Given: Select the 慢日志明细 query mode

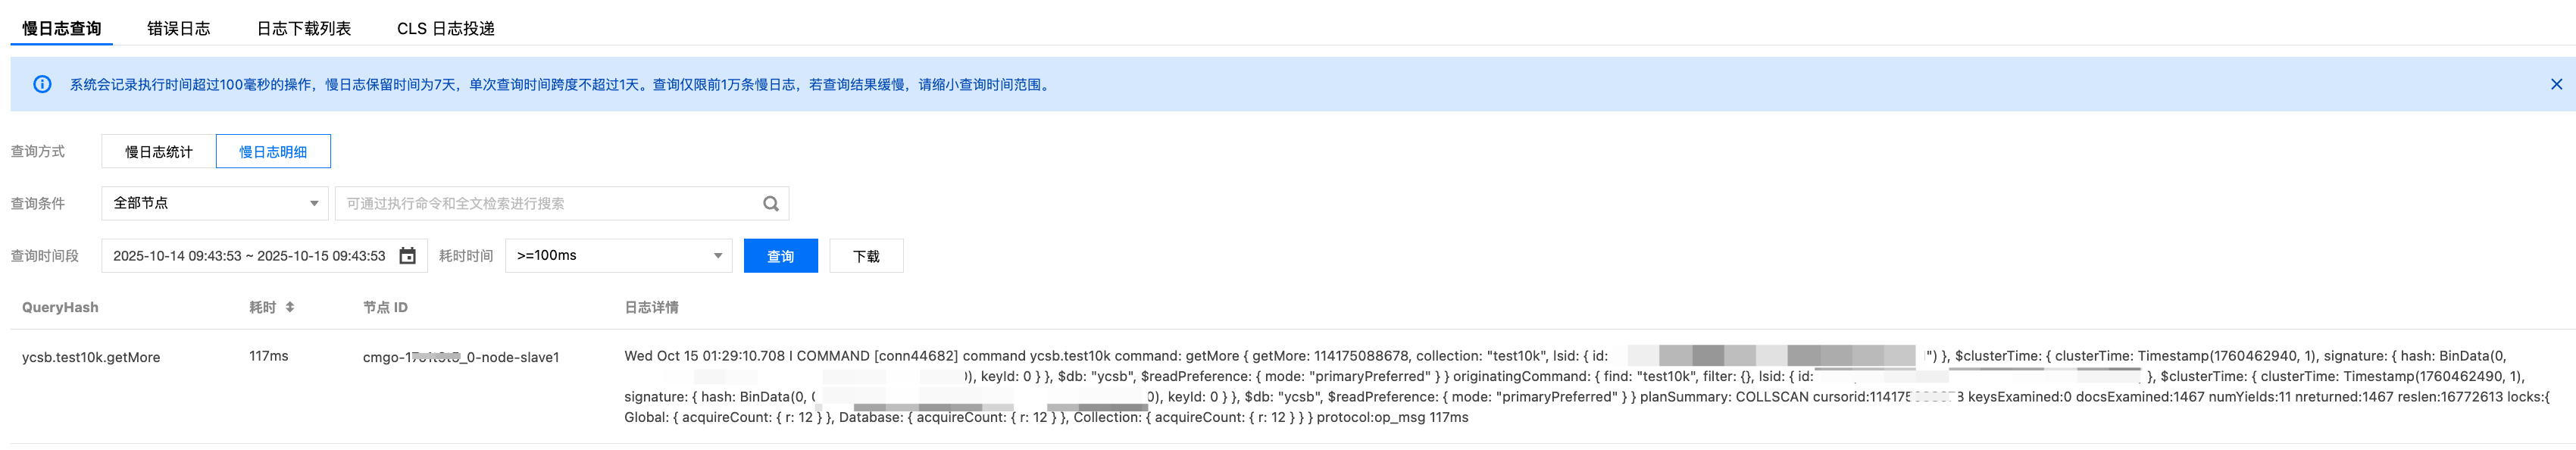Looking at the screenshot, I should [273, 152].
